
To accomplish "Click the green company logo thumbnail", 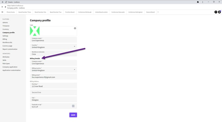I will tap(35, 31).
